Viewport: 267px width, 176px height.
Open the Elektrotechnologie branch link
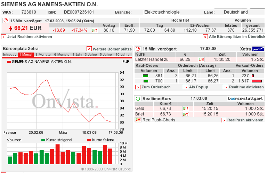(162, 12)
